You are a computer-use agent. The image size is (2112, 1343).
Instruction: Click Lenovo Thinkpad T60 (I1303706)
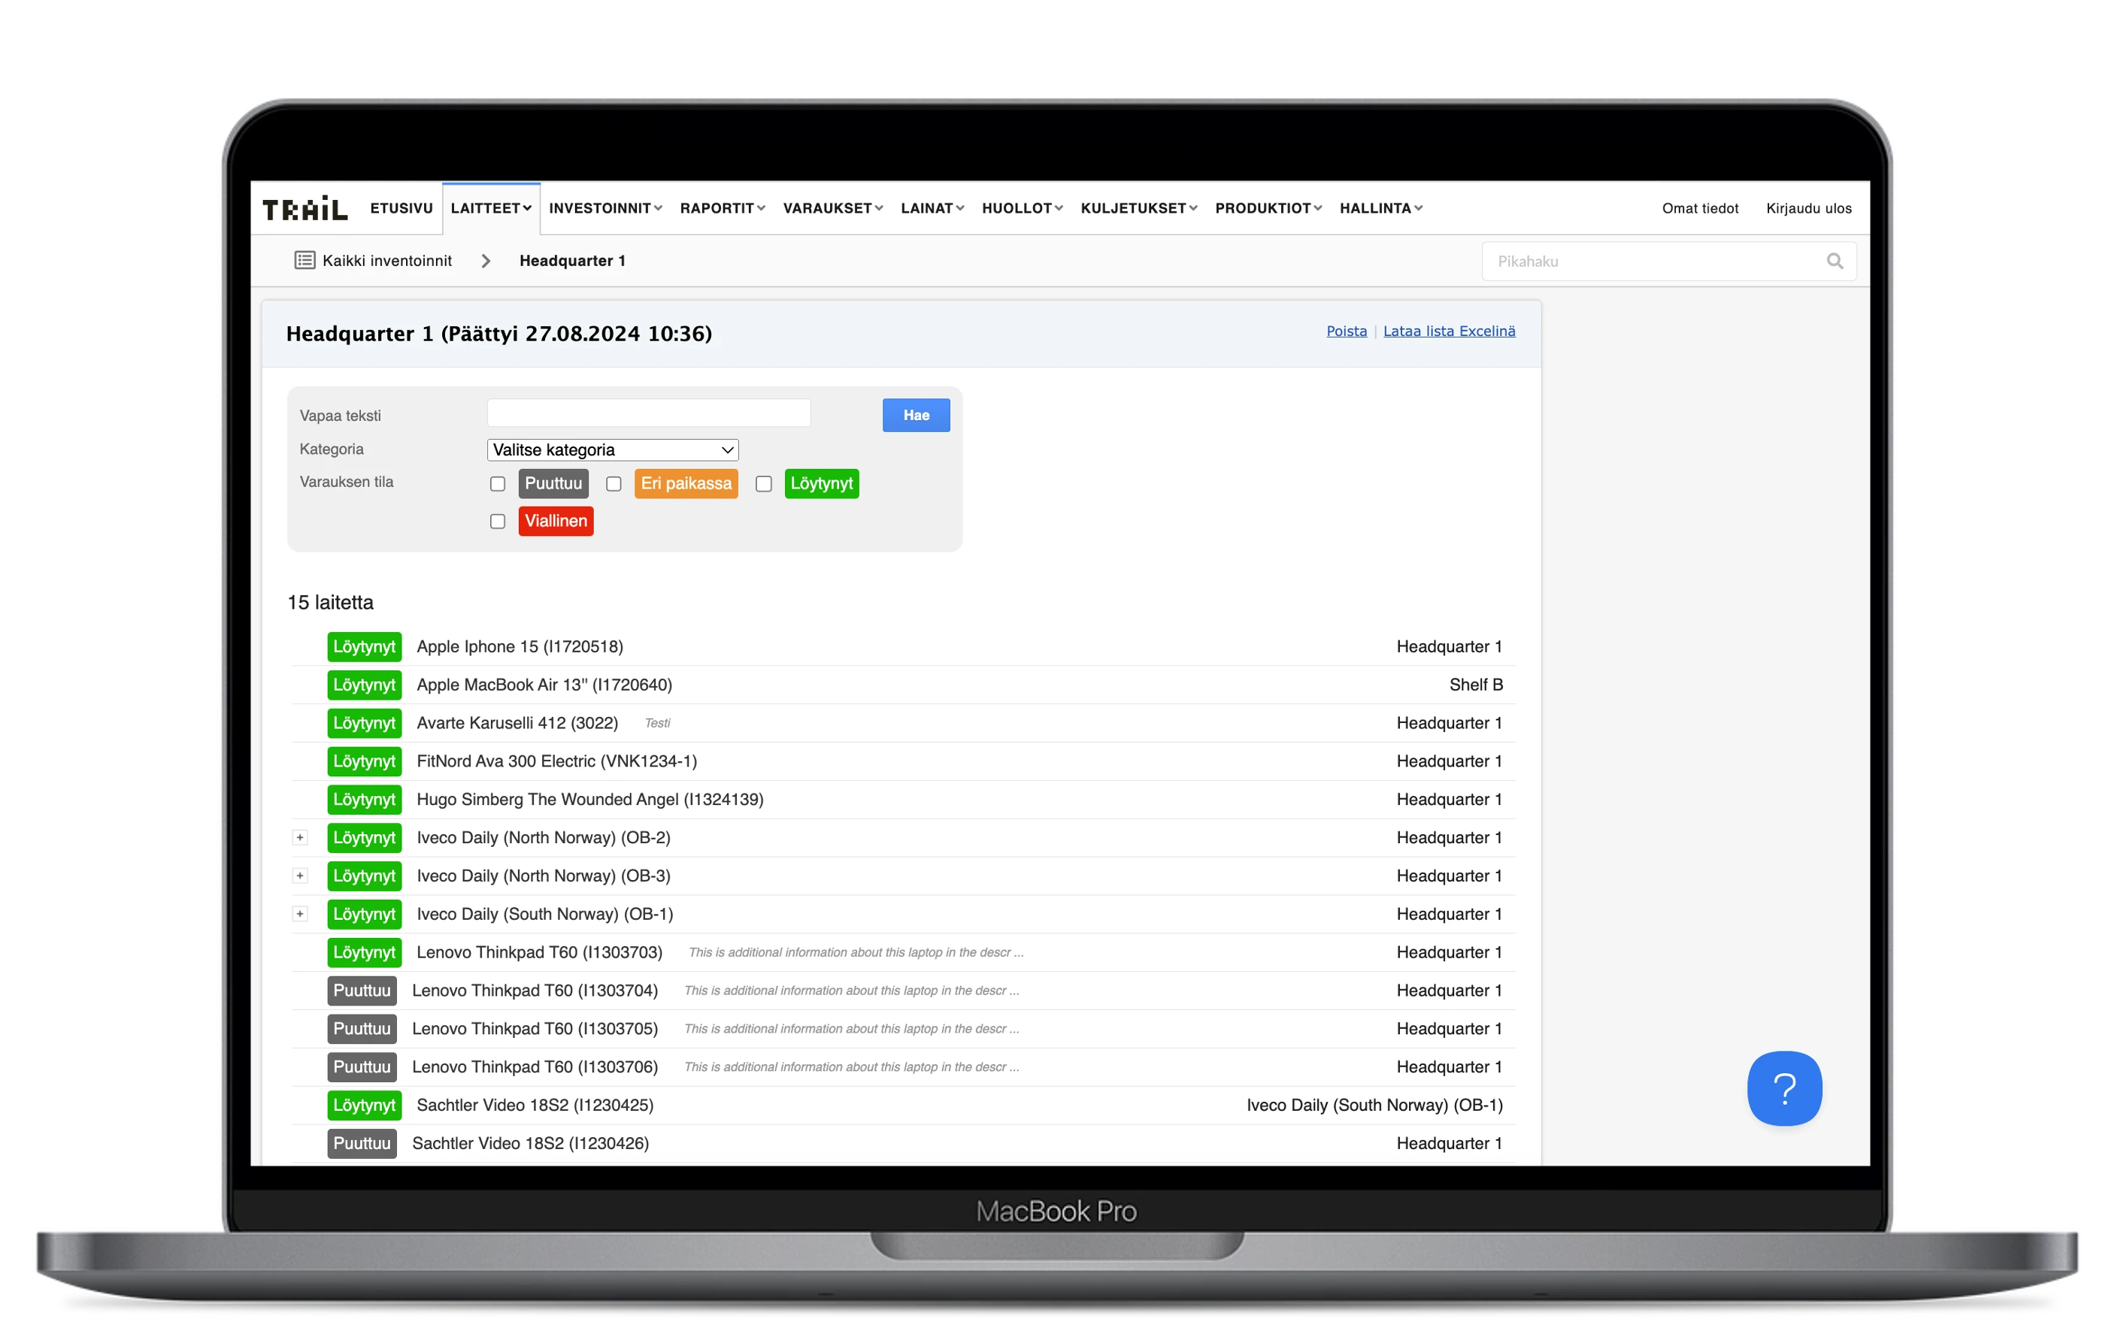[534, 1067]
